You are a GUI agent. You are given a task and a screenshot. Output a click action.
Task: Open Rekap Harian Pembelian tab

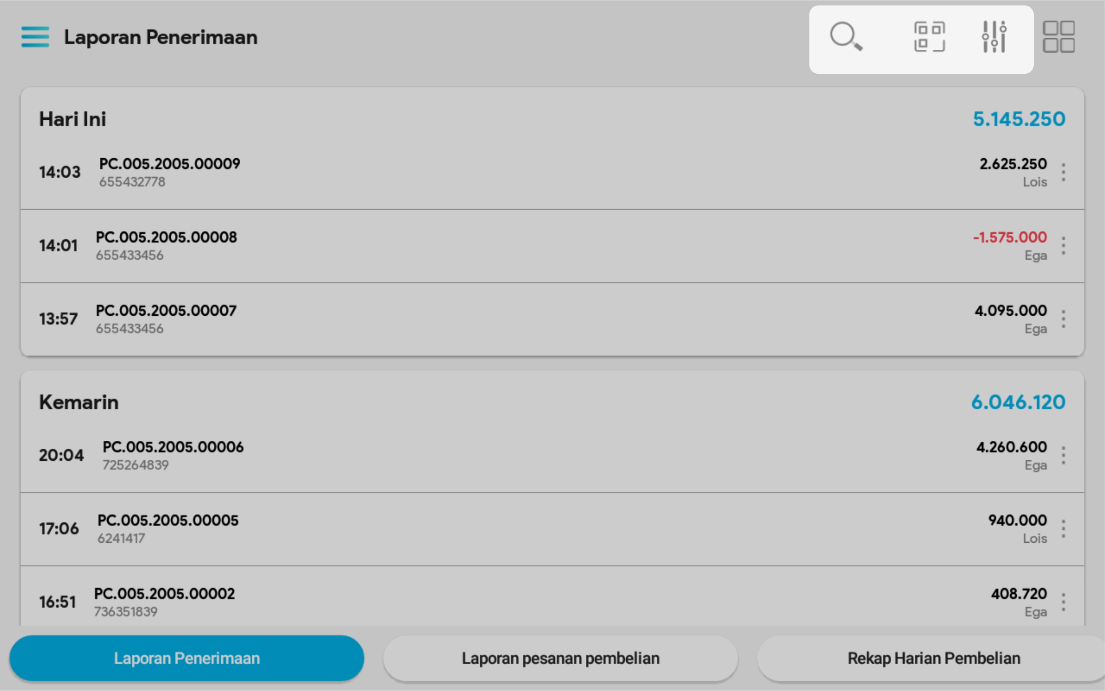[933, 658]
